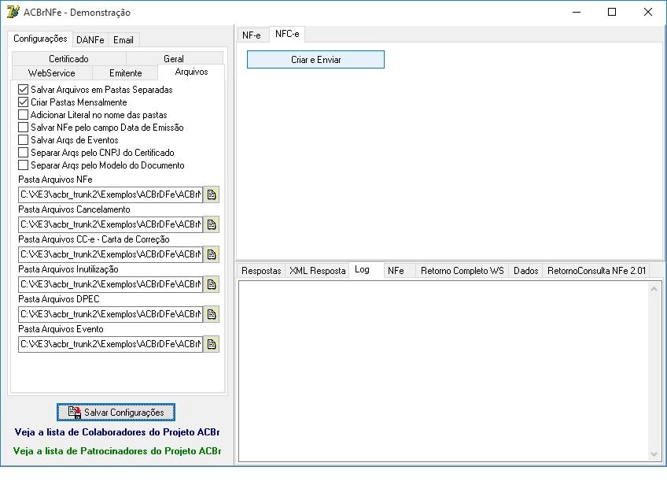The image size is (667, 485).
Task: Open the DANFe tab
Action: pyautogui.click(x=90, y=40)
